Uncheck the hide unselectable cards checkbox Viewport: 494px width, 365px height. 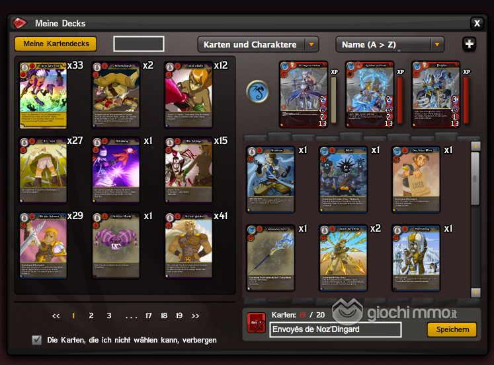(36, 340)
